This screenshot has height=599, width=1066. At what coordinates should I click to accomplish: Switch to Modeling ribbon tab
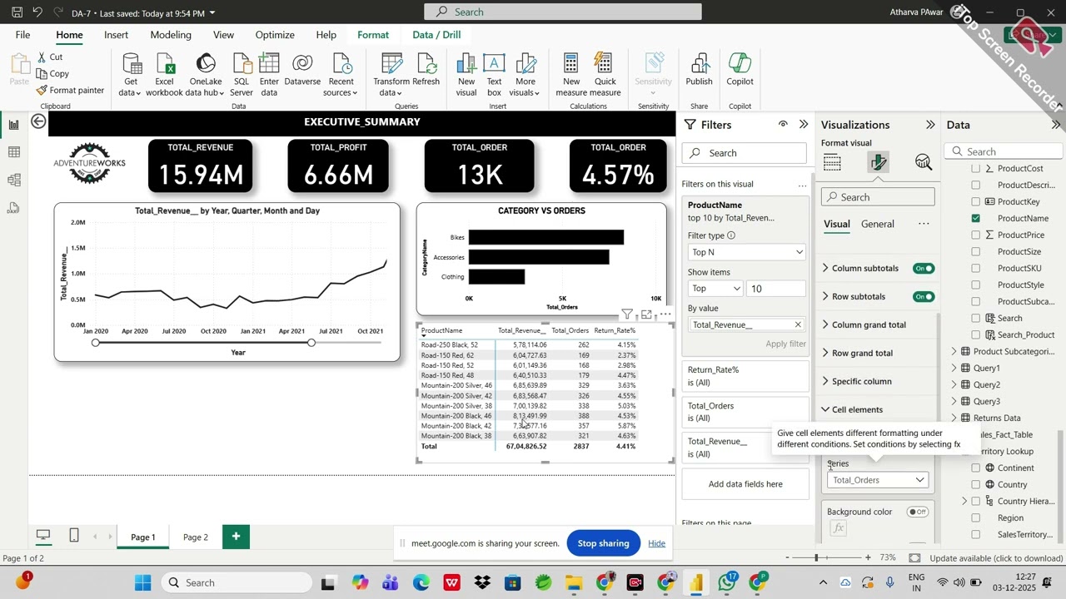[x=171, y=35]
